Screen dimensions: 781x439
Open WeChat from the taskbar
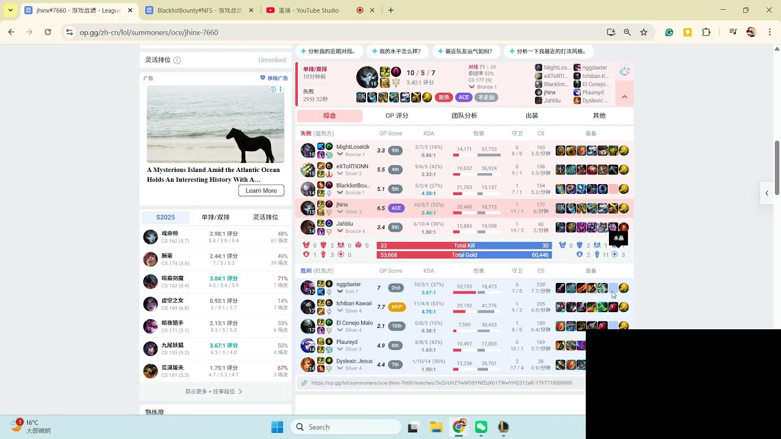481,427
